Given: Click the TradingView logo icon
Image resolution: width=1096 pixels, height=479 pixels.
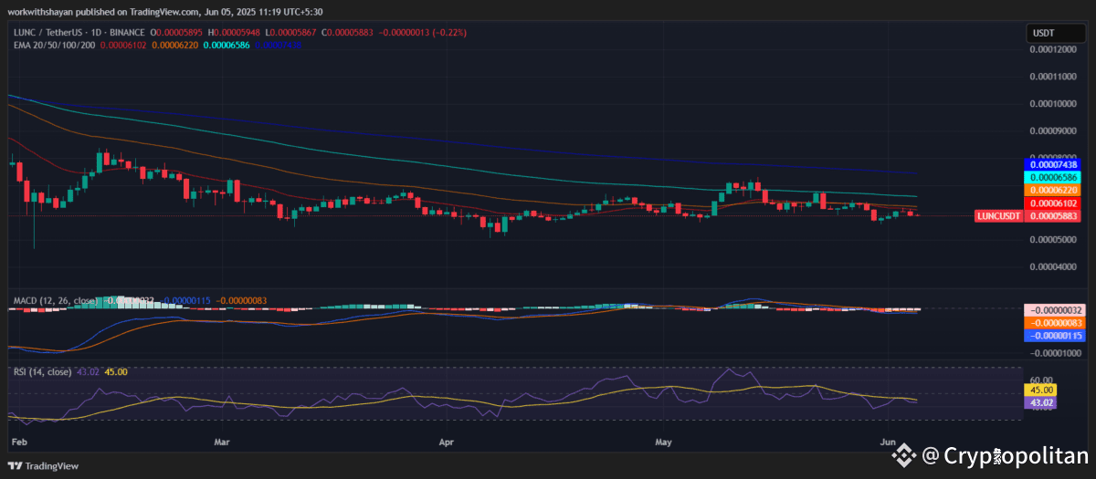Looking at the screenshot, I should 15,465.
